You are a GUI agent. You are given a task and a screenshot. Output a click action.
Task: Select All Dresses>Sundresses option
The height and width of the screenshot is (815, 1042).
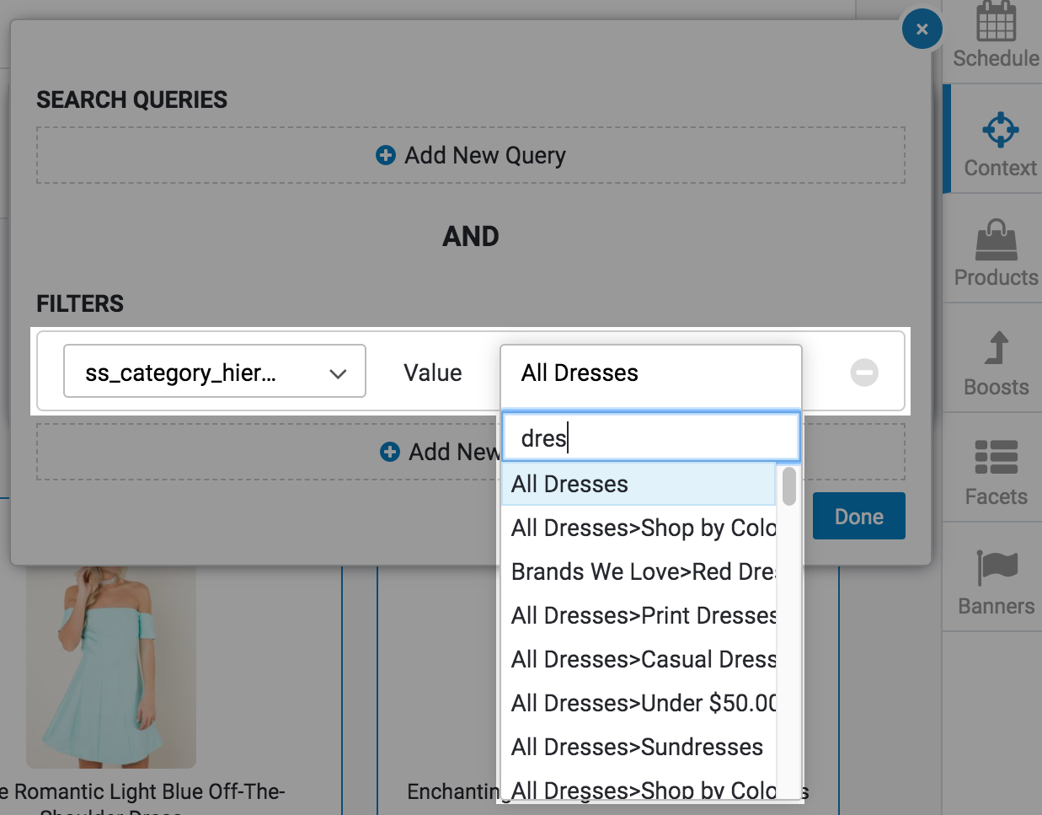(x=637, y=747)
